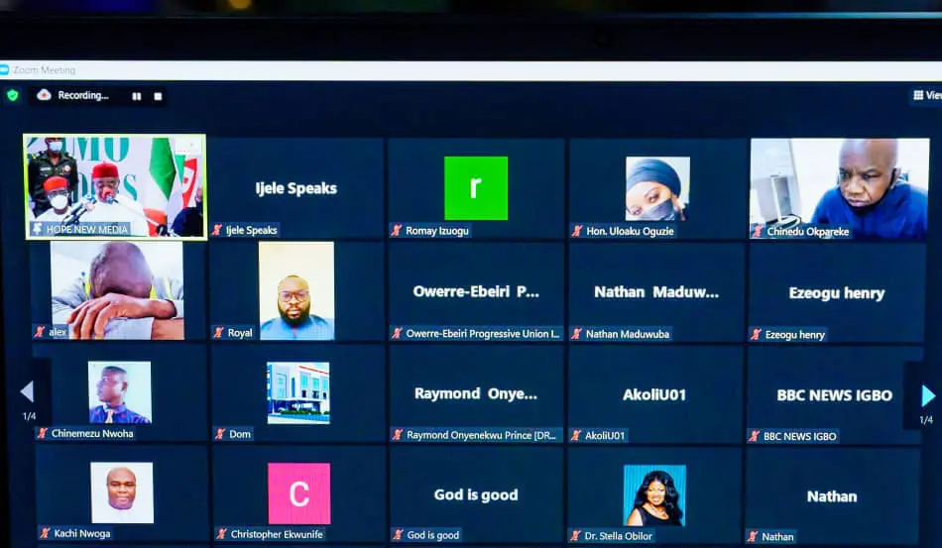The width and height of the screenshot is (942, 548).
Task: Click Hon. Uloaku Oguzie's profile picture
Action: click(656, 188)
